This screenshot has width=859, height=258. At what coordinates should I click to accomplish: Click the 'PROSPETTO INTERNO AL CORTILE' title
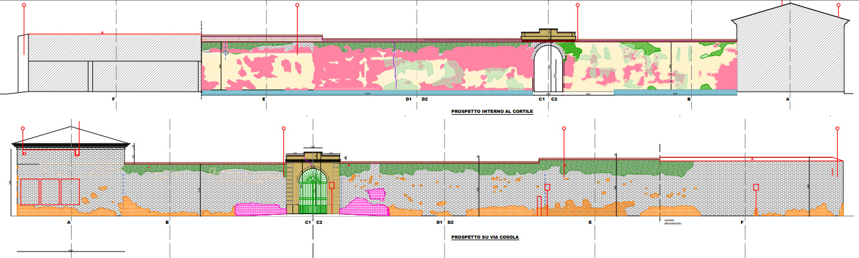492,112
